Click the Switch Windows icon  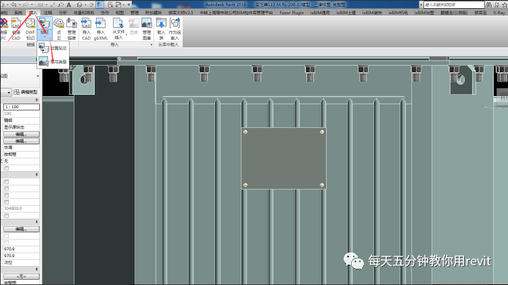tap(118, 5)
